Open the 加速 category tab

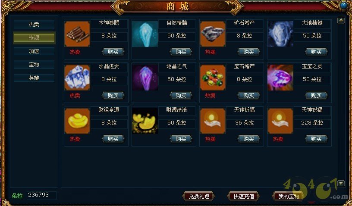pos(34,51)
